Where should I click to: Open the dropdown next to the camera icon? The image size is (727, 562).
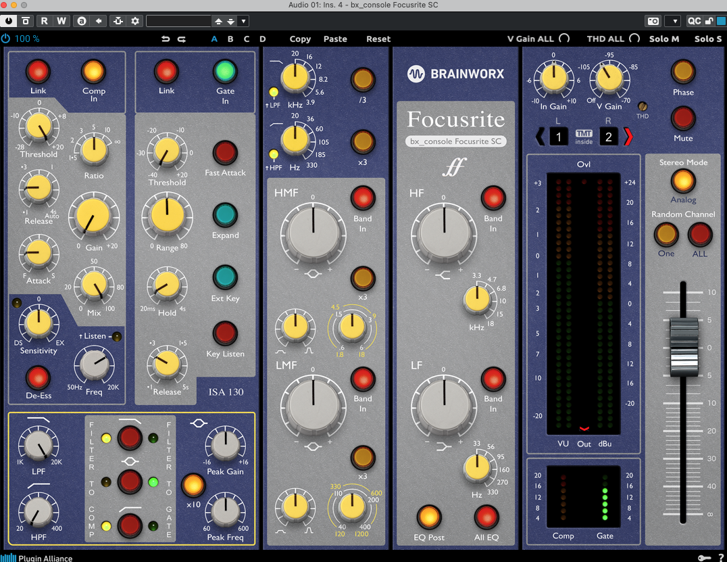tap(674, 21)
